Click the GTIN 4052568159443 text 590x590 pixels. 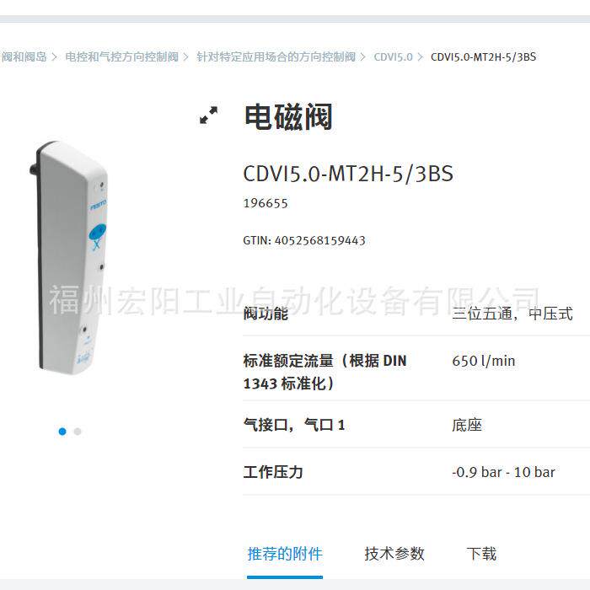click(x=304, y=240)
